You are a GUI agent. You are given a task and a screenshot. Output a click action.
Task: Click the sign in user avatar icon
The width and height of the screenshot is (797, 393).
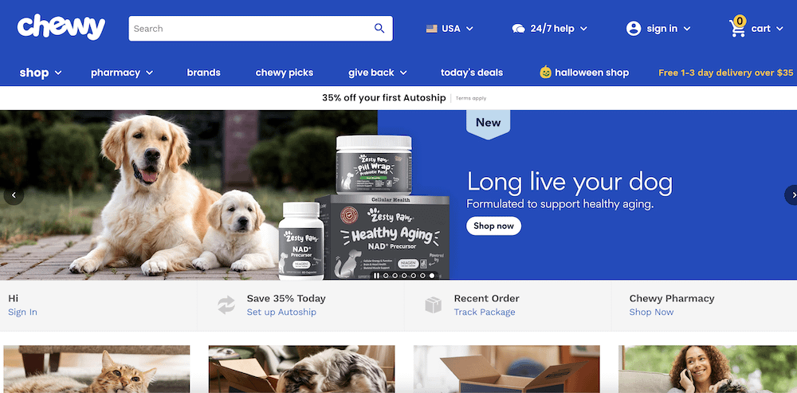coord(634,29)
